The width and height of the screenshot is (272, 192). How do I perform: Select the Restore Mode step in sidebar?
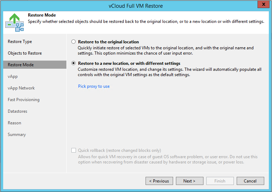pos(35,65)
